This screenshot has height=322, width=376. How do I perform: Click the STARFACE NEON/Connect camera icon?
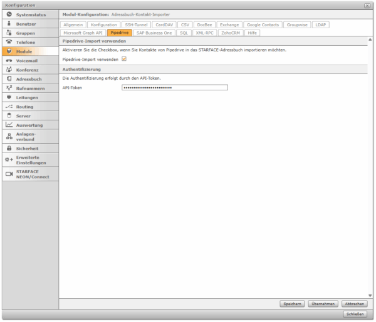tap(9, 174)
